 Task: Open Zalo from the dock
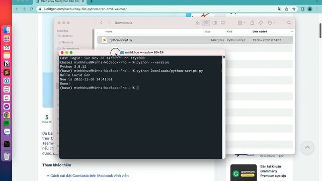(x=7, y=132)
